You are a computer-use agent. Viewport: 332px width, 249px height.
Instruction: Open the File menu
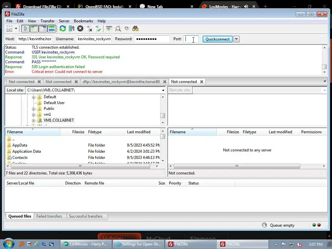click(x=9, y=21)
